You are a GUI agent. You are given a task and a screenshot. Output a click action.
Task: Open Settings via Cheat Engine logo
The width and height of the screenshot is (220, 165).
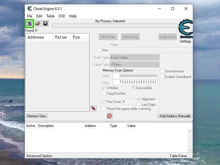coord(185,29)
